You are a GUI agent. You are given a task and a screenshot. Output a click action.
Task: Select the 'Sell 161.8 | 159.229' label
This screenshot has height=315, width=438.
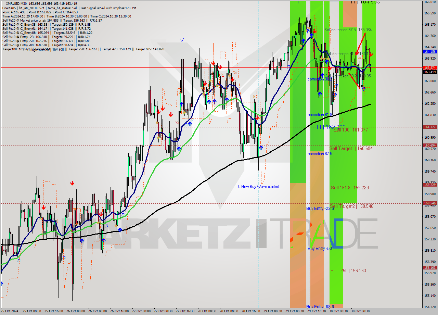350,188
